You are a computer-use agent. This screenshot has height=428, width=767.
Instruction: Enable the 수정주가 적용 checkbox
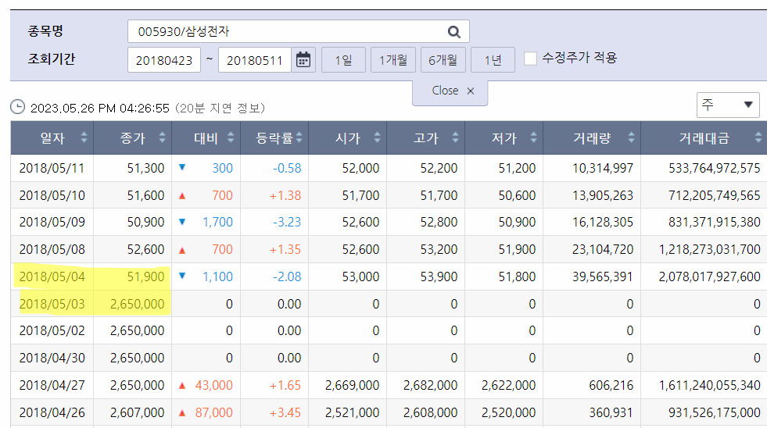coord(530,59)
